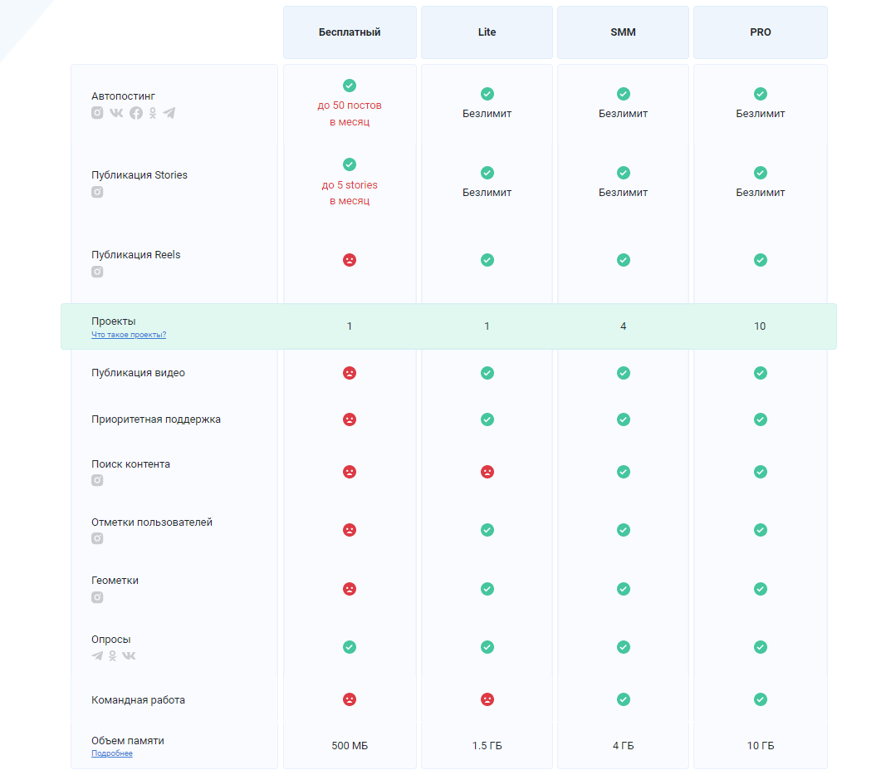Select the Бесплатный plan header
The image size is (886, 775).
pos(350,32)
